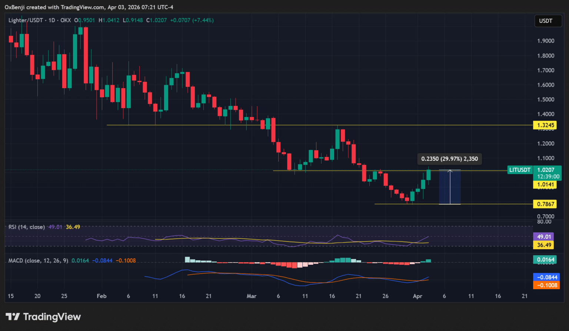Open the RSI (14, close) indicator legend
Image resolution: width=569 pixels, height=331 pixels.
pos(27,227)
